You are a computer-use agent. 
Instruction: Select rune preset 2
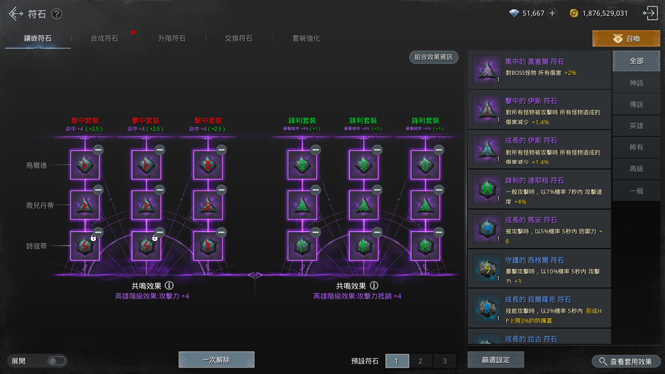420,361
